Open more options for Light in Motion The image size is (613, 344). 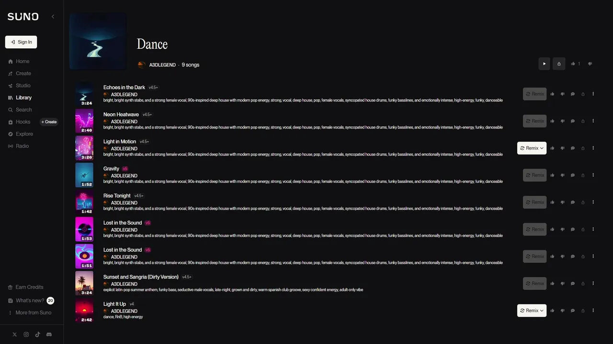(x=593, y=148)
